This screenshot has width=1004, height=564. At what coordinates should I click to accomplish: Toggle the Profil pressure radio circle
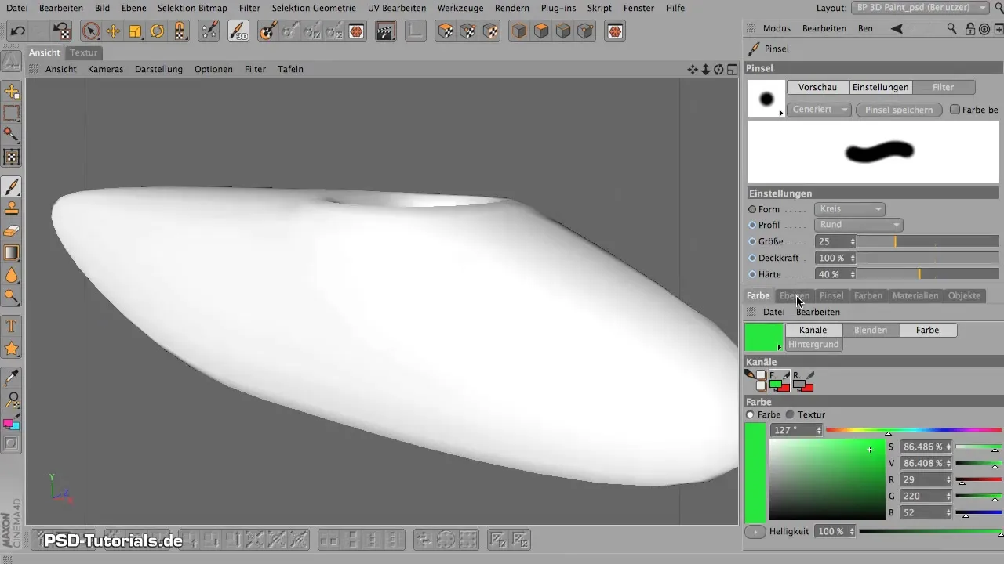coord(752,225)
